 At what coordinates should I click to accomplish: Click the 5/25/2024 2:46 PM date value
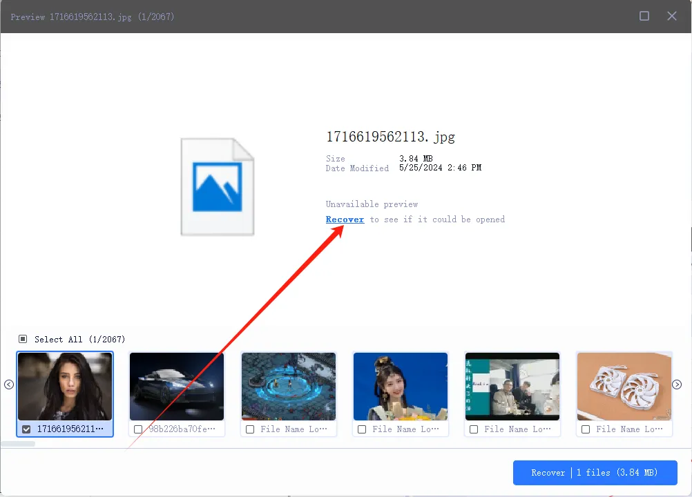pyautogui.click(x=440, y=168)
